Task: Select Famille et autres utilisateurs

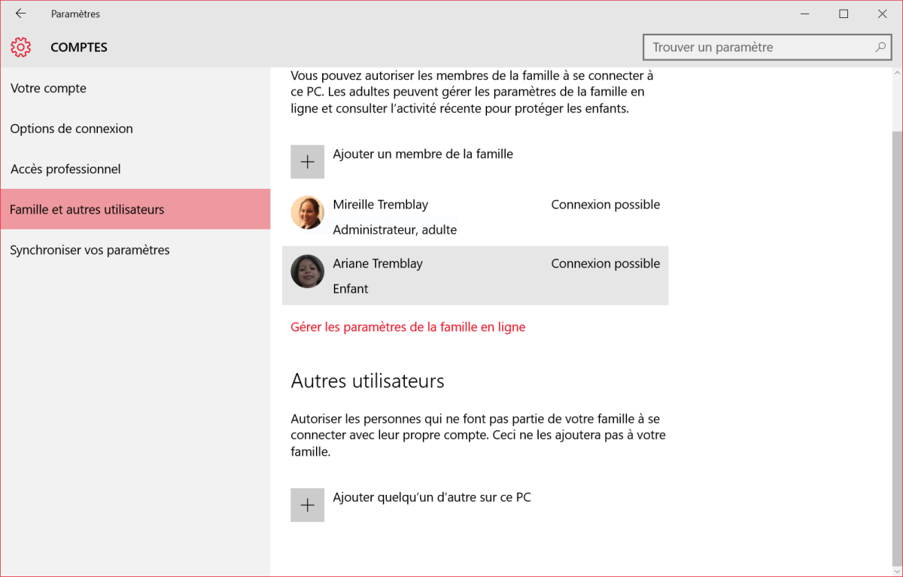Action: tap(87, 209)
